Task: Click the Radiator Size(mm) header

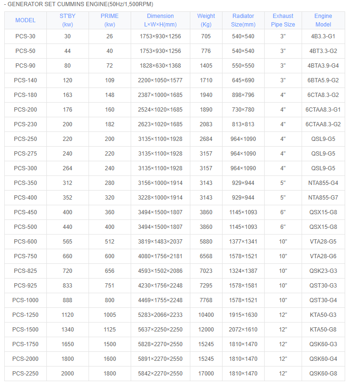Action: 243,20
